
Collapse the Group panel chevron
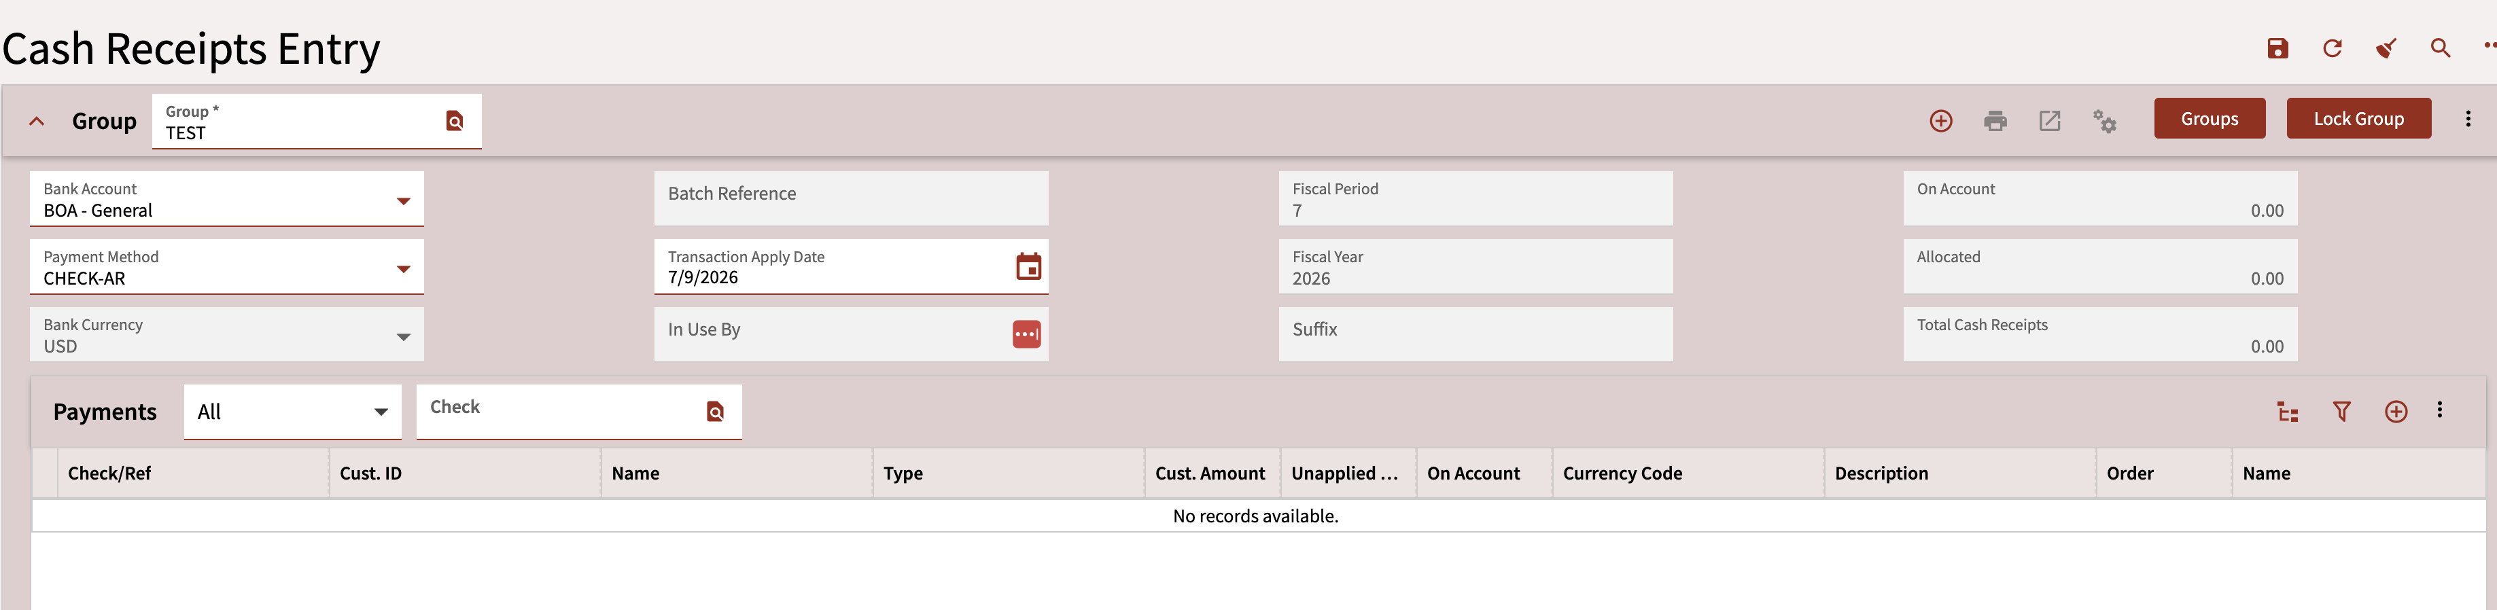click(37, 121)
